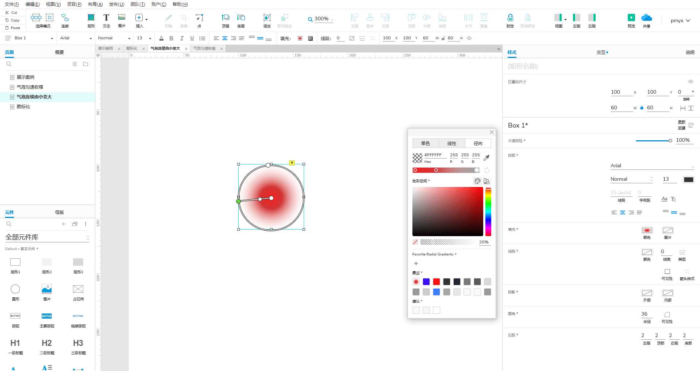The height and width of the screenshot is (371, 700).
Task: Click the Point tool icon
Action: click(x=199, y=17)
